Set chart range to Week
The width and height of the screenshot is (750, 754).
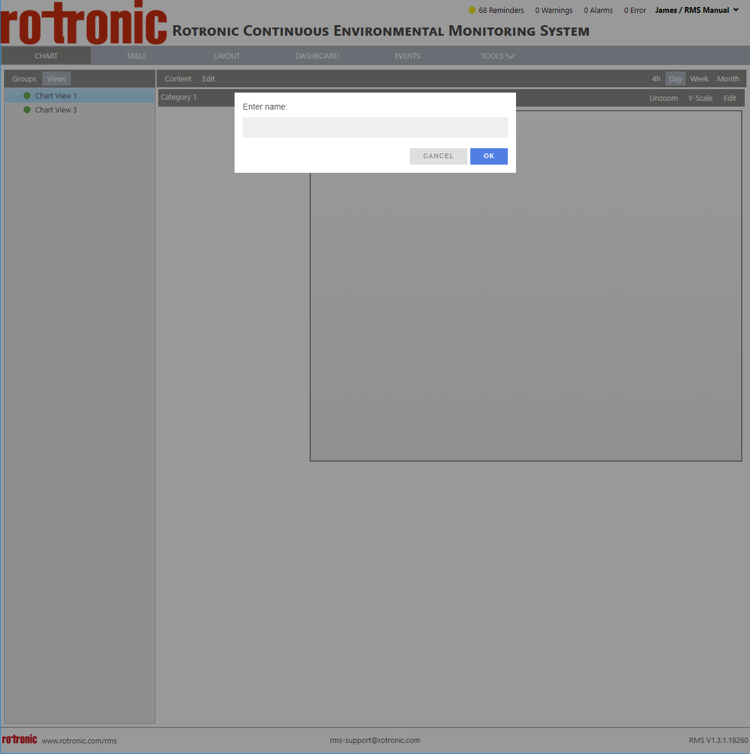pos(699,79)
